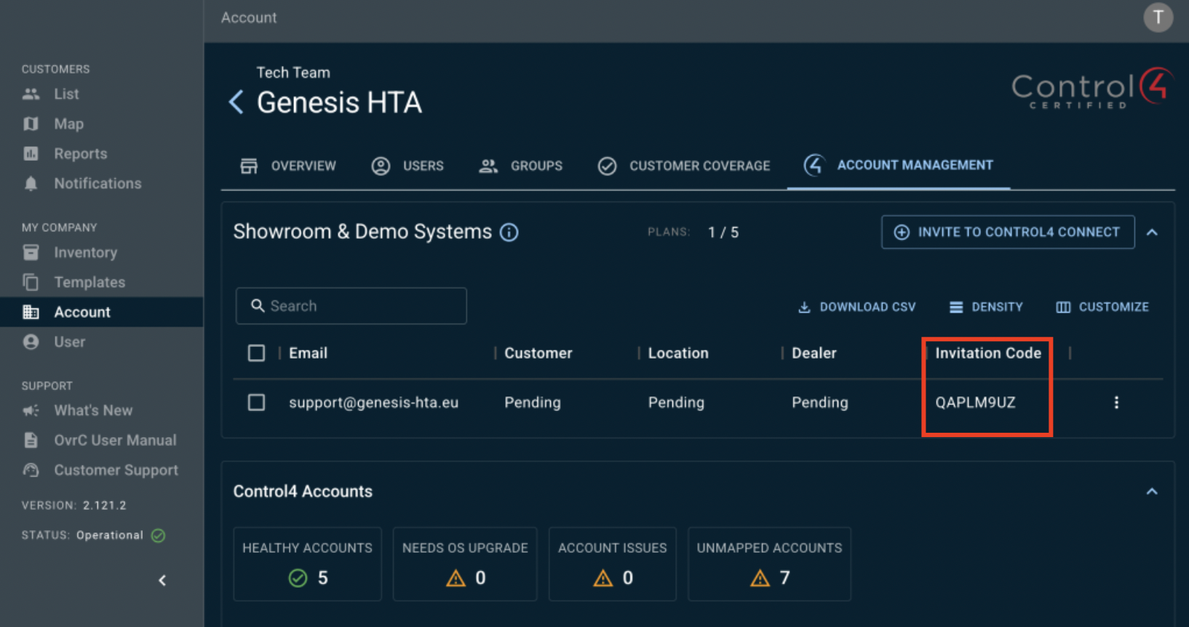Screen dimensions: 1189x627
Task: Collapse the Control4 Accounts section
Action: 1152,492
